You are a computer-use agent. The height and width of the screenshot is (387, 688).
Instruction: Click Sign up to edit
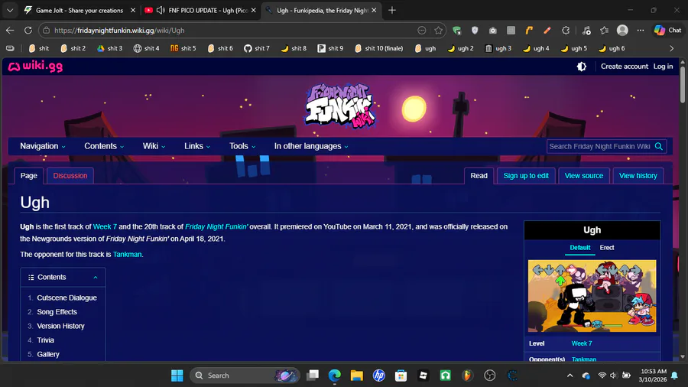coord(526,175)
